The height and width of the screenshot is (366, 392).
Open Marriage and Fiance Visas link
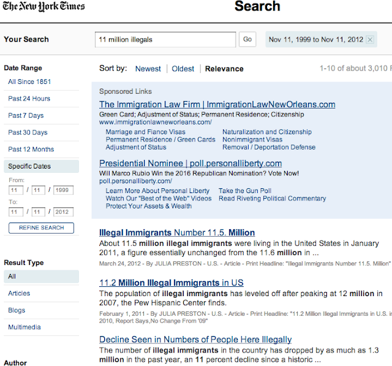coord(146,132)
